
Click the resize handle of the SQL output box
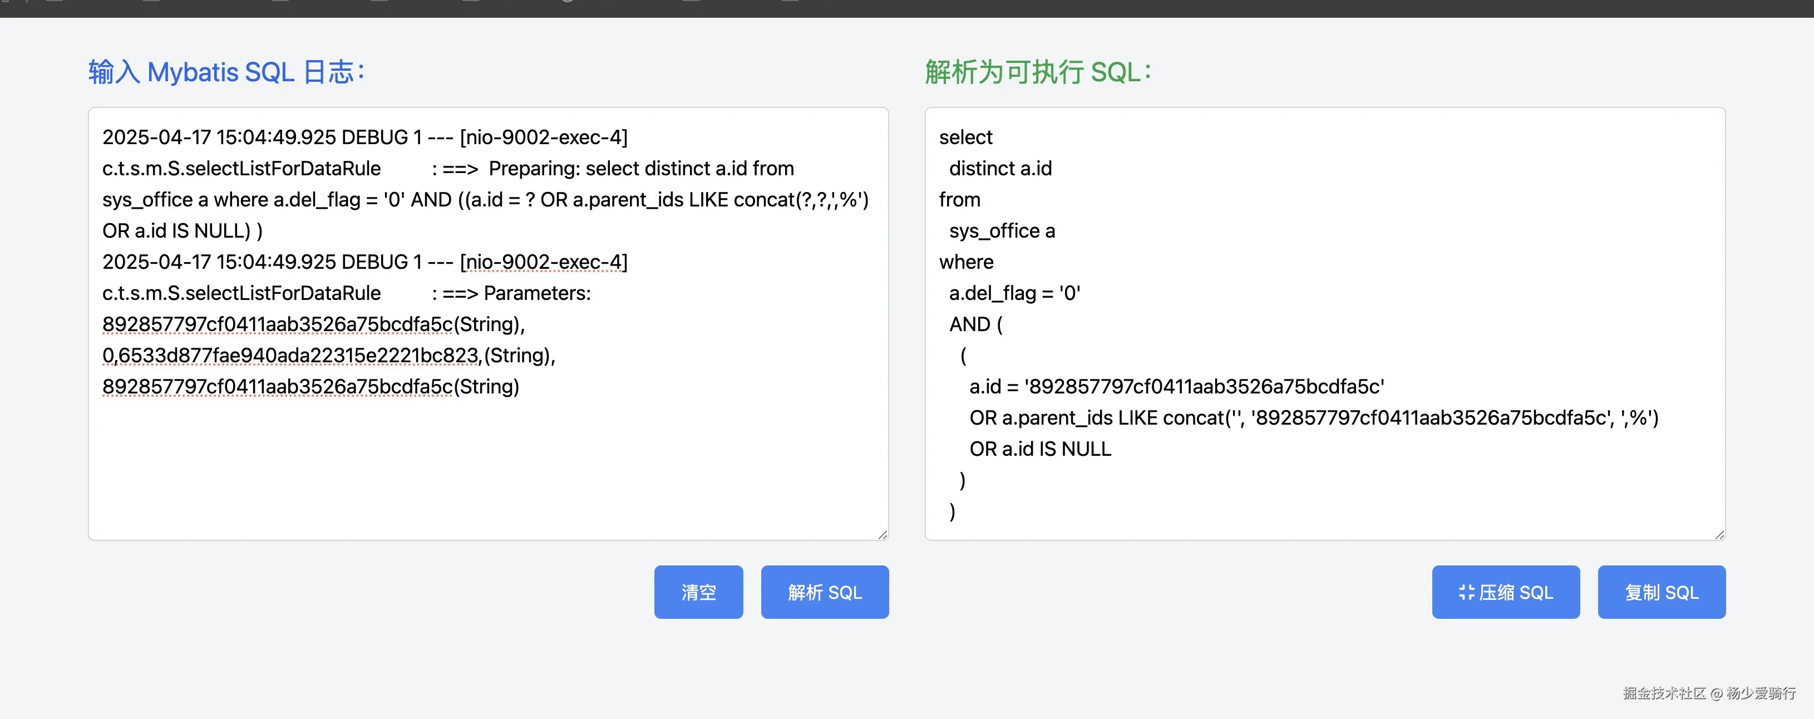pyautogui.click(x=1719, y=534)
